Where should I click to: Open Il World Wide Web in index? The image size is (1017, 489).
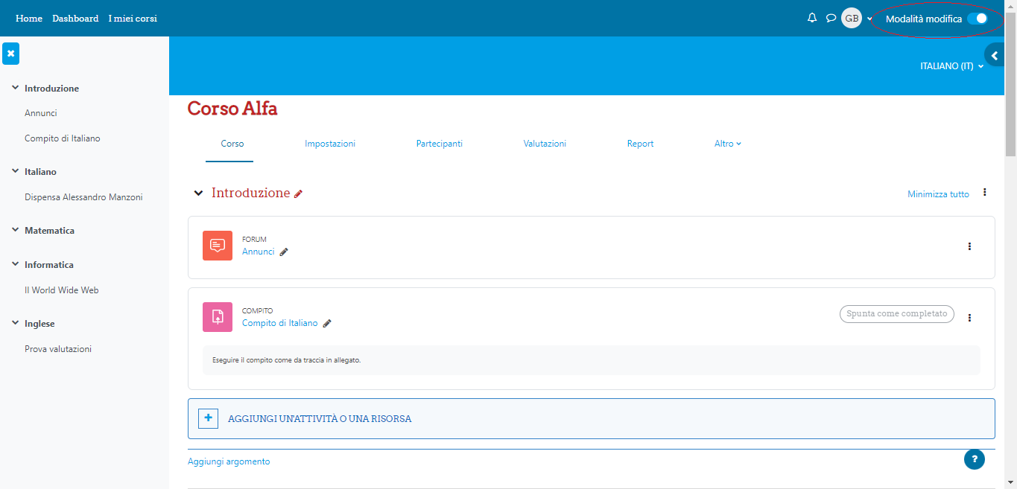pos(62,290)
